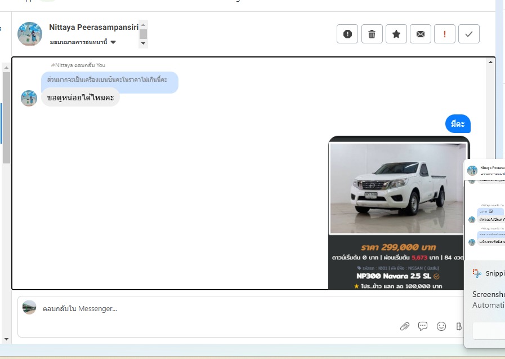Flag conversation with red exclamation icon
Viewport: 505px width, 359px height.
click(x=445, y=34)
